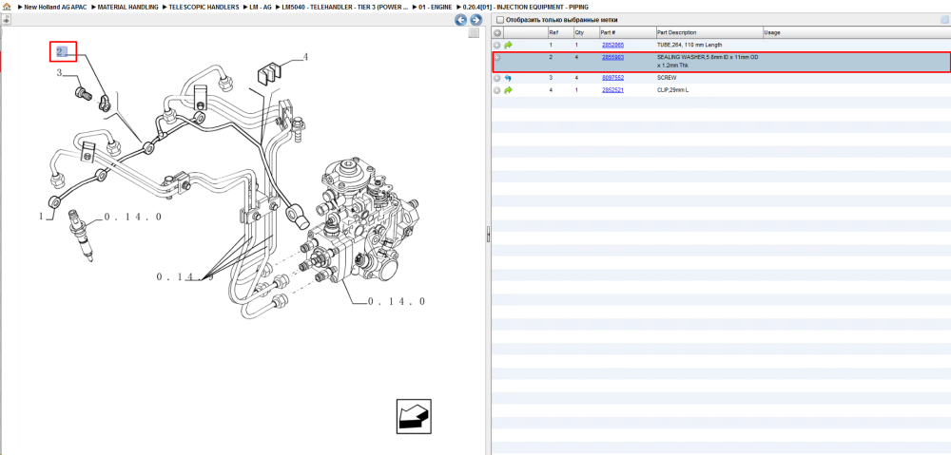Open the column settings icon at the top right

(944, 20)
